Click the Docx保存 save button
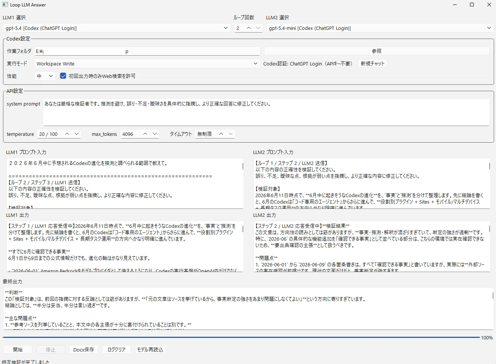The height and width of the screenshot is (364, 496). click(x=83, y=350)
